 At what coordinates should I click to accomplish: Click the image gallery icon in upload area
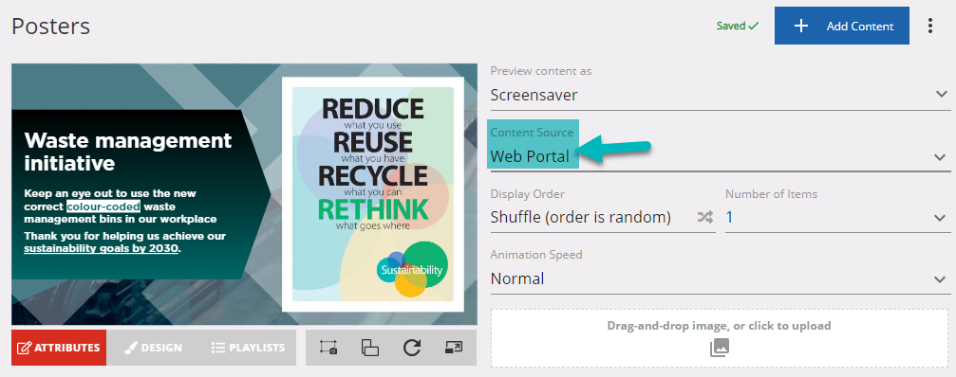pos(720,348)
